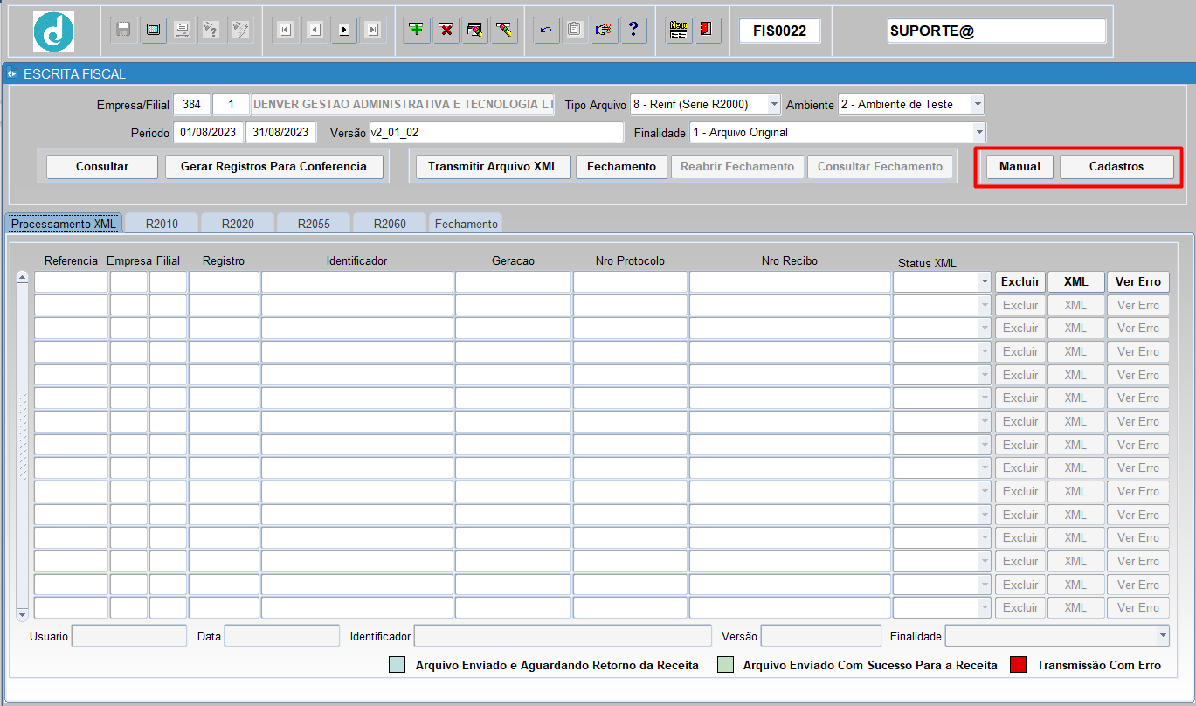Open the R2020 tab
The height and width of the screenshot is (706, 1196).
click(238, 224)
